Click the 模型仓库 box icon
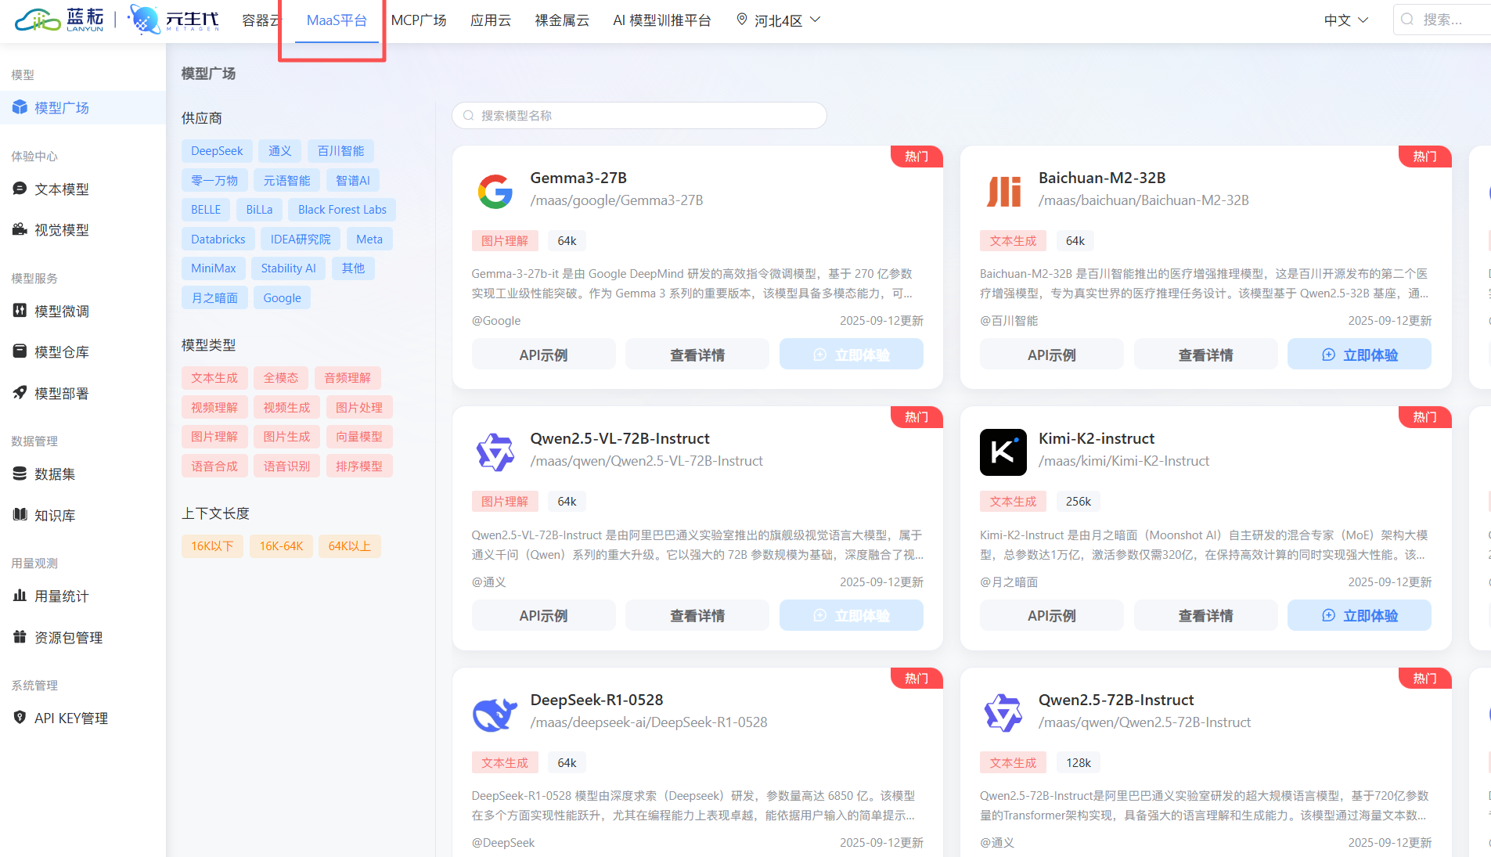This screenshot has height=857, width=1491. click(20, 351)
